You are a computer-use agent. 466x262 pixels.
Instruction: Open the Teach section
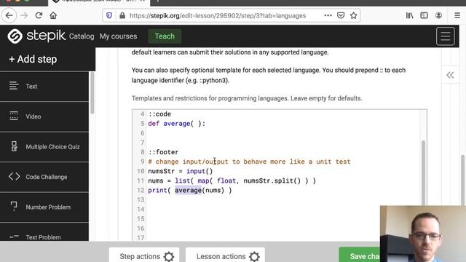pos(165,36)
